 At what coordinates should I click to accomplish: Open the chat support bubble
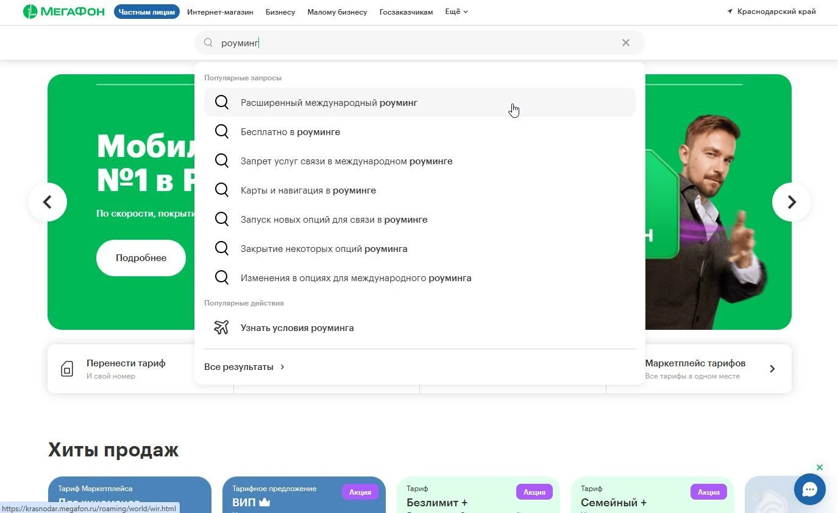pos(809,489)
